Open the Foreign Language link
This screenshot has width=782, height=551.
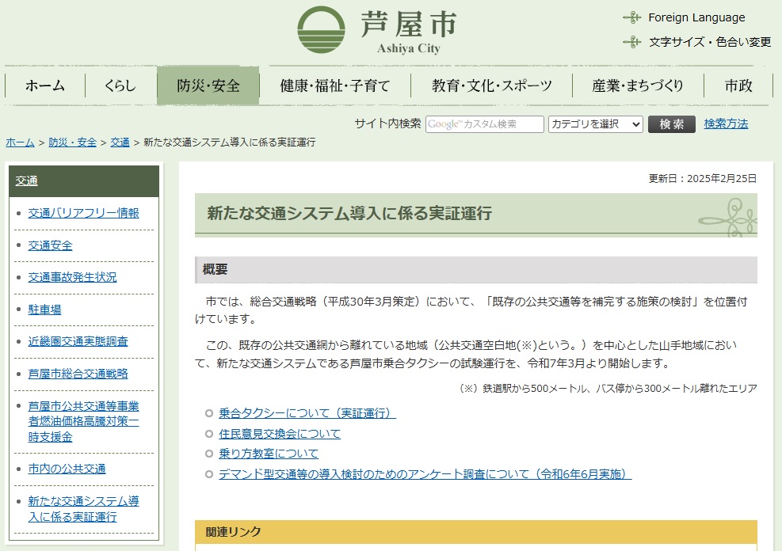[696, 17]
